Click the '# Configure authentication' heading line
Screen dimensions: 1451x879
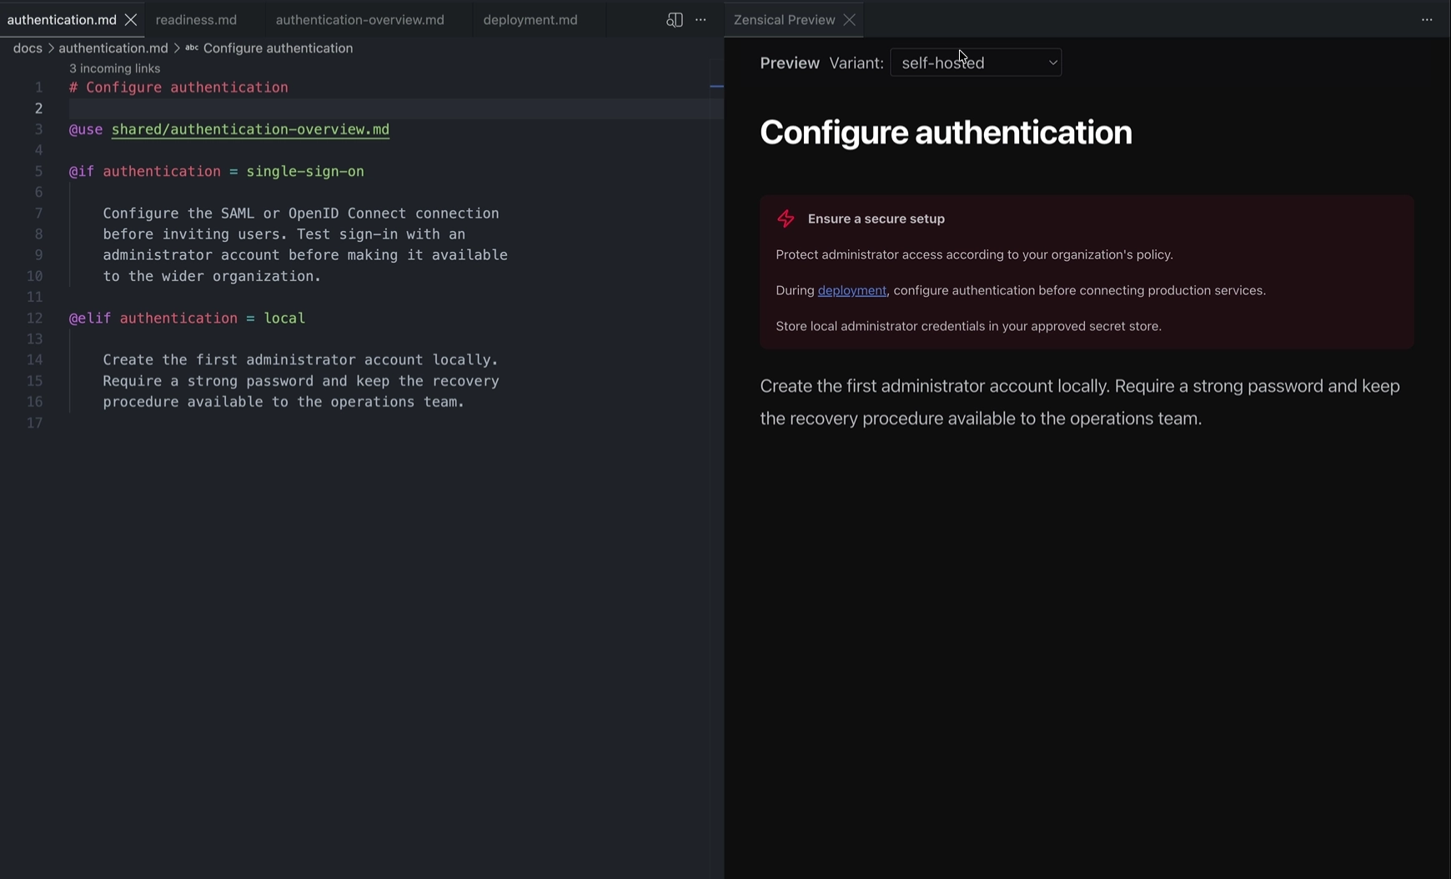point(178,87)
